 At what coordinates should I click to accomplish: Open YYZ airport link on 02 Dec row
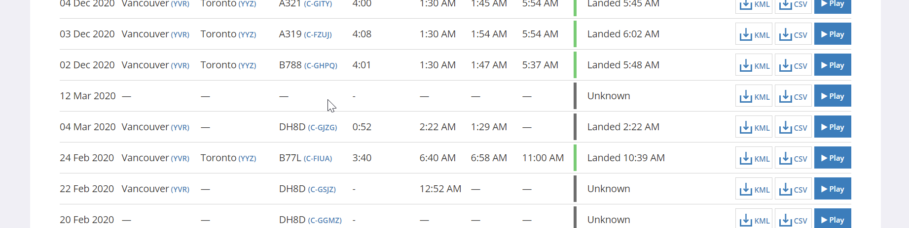[247, 66]
